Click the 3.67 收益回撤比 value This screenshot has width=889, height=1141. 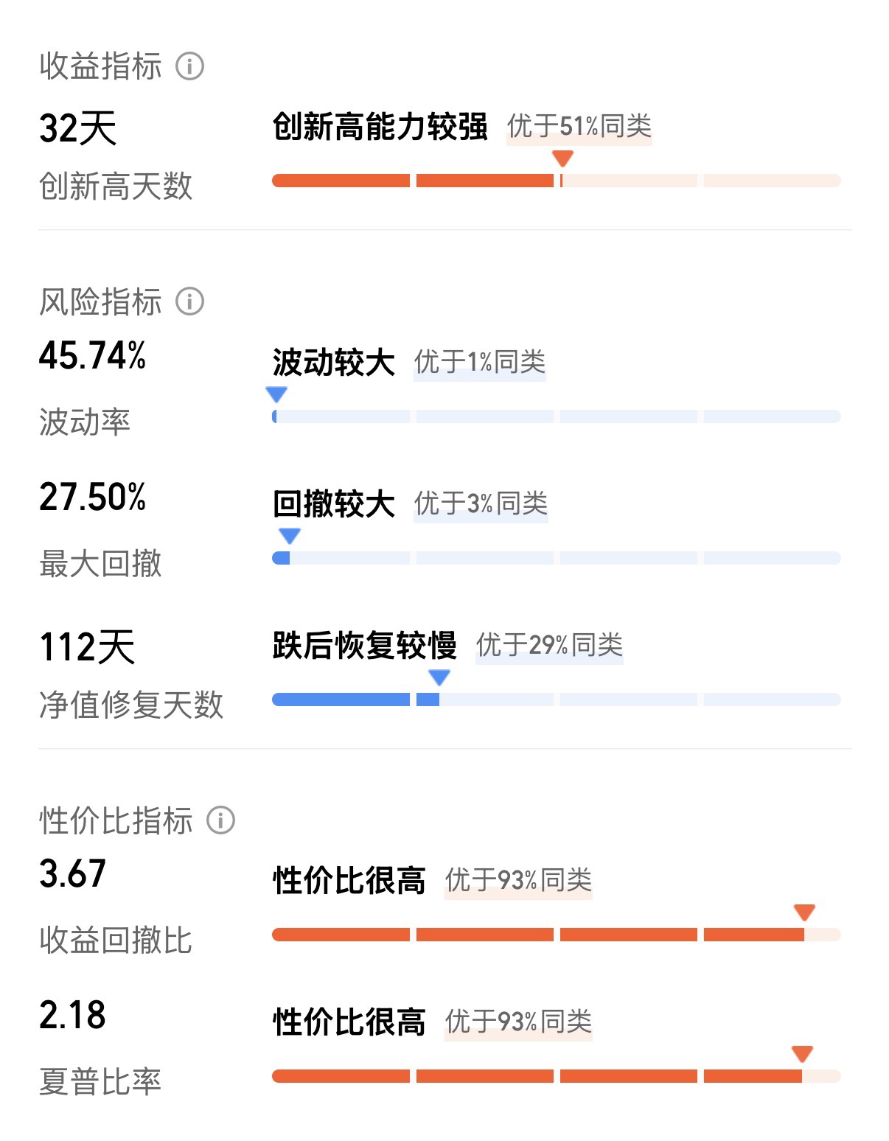(x=73, y=873)
